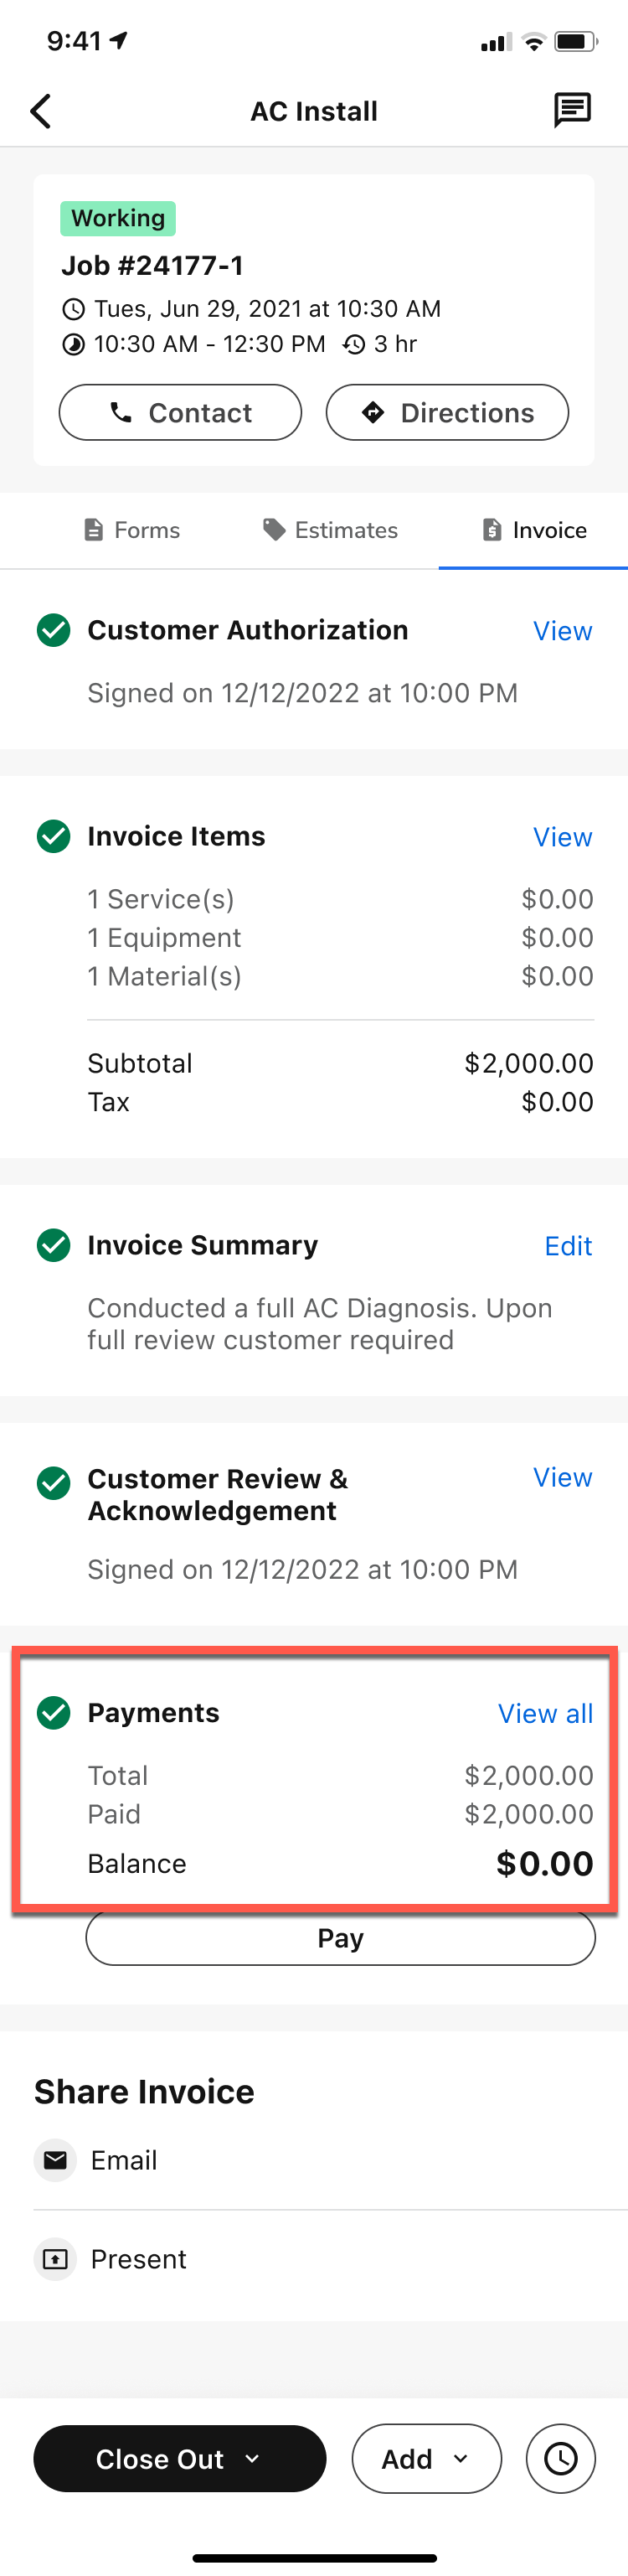Toggle the Payments section checkmark
This screenshot has height=2576, width=628.
tap(53, 1712)
